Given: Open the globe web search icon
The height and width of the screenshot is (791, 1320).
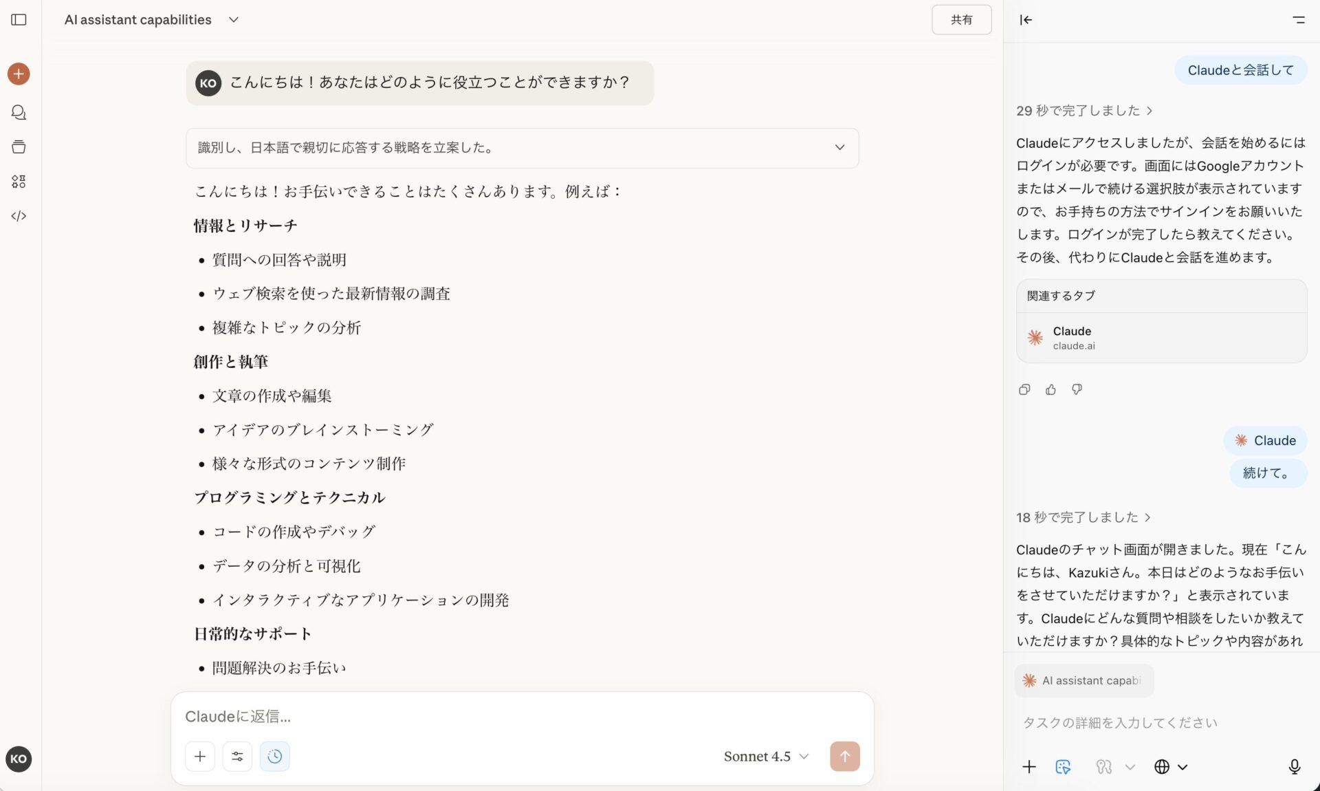Looking at the screenshot, I should (x=1163, y=766).
